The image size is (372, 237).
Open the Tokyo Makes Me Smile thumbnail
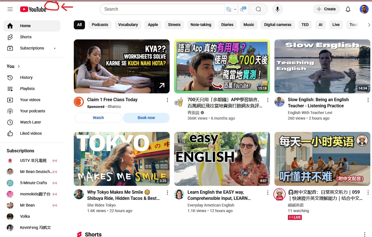click(x=122, y=159)
